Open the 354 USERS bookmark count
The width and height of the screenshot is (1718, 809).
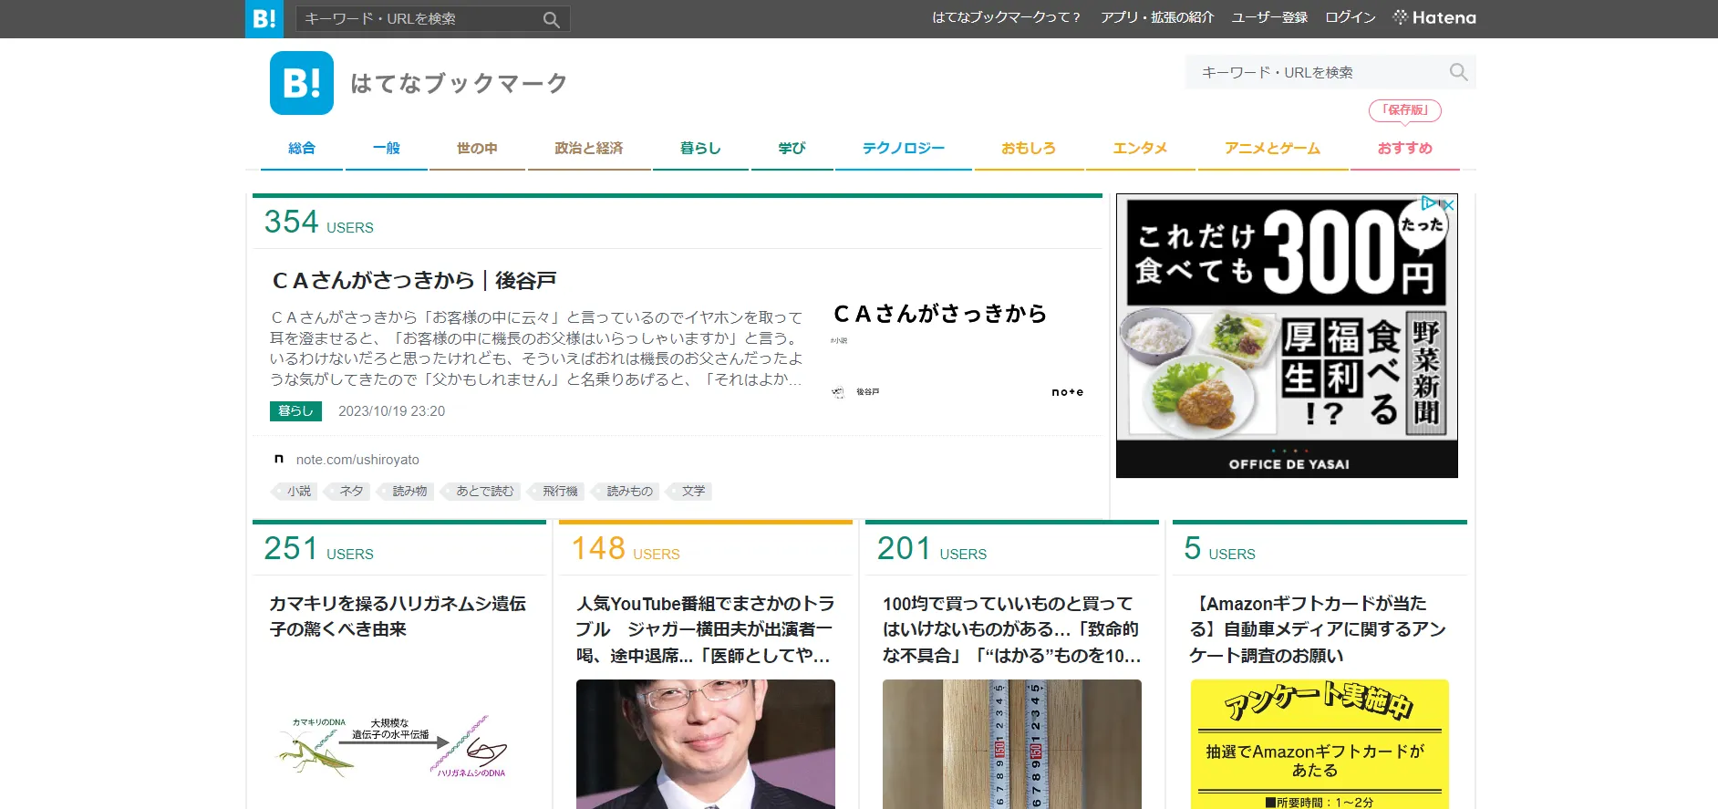point(319,222)
